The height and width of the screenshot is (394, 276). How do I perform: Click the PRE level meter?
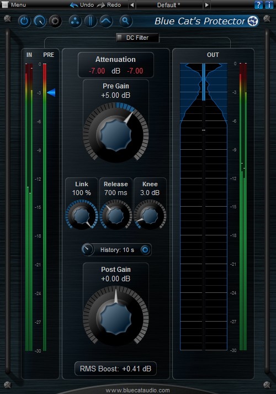tap(45, 207)
